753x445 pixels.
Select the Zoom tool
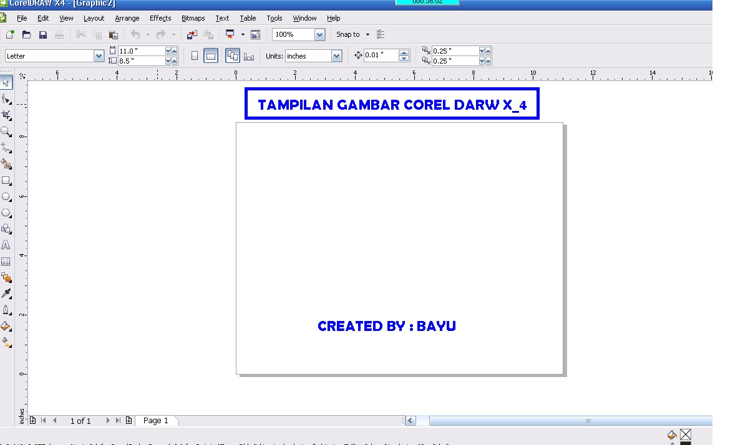[x=6, y=132]
